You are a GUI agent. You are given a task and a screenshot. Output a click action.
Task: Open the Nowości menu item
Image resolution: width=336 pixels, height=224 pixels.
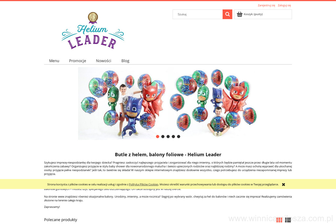[104, 61]
